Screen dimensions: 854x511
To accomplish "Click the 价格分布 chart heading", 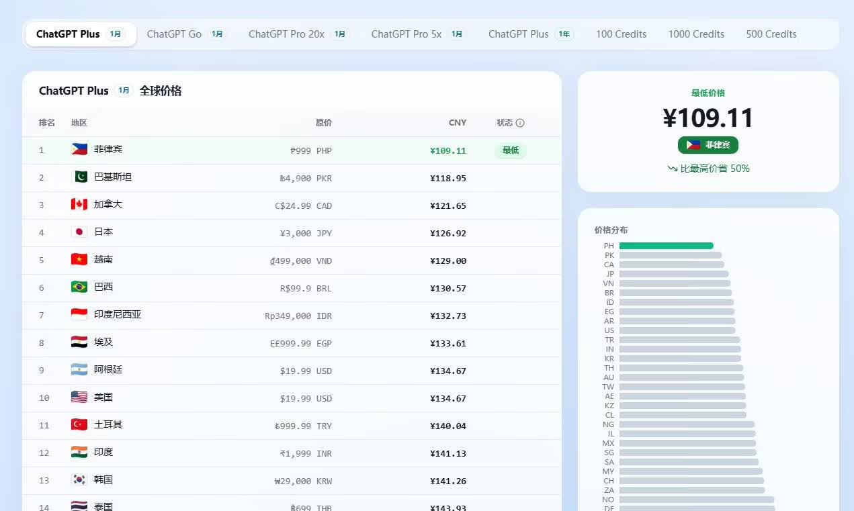I will [611, 230].
